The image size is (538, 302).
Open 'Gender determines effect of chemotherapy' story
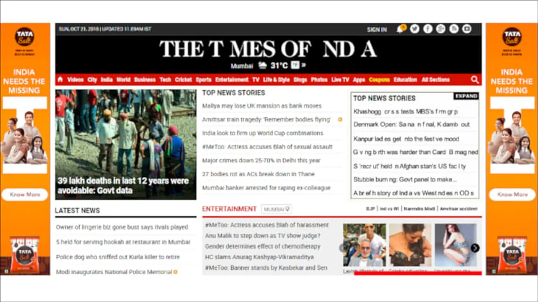pyautogui.click(x=262, y=247)
